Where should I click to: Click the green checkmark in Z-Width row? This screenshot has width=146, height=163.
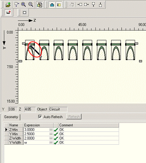[x=56, y=138]
